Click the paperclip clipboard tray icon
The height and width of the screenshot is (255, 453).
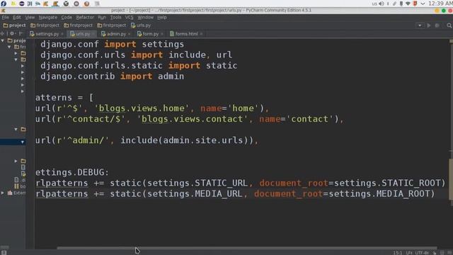[x=394, y=4]
